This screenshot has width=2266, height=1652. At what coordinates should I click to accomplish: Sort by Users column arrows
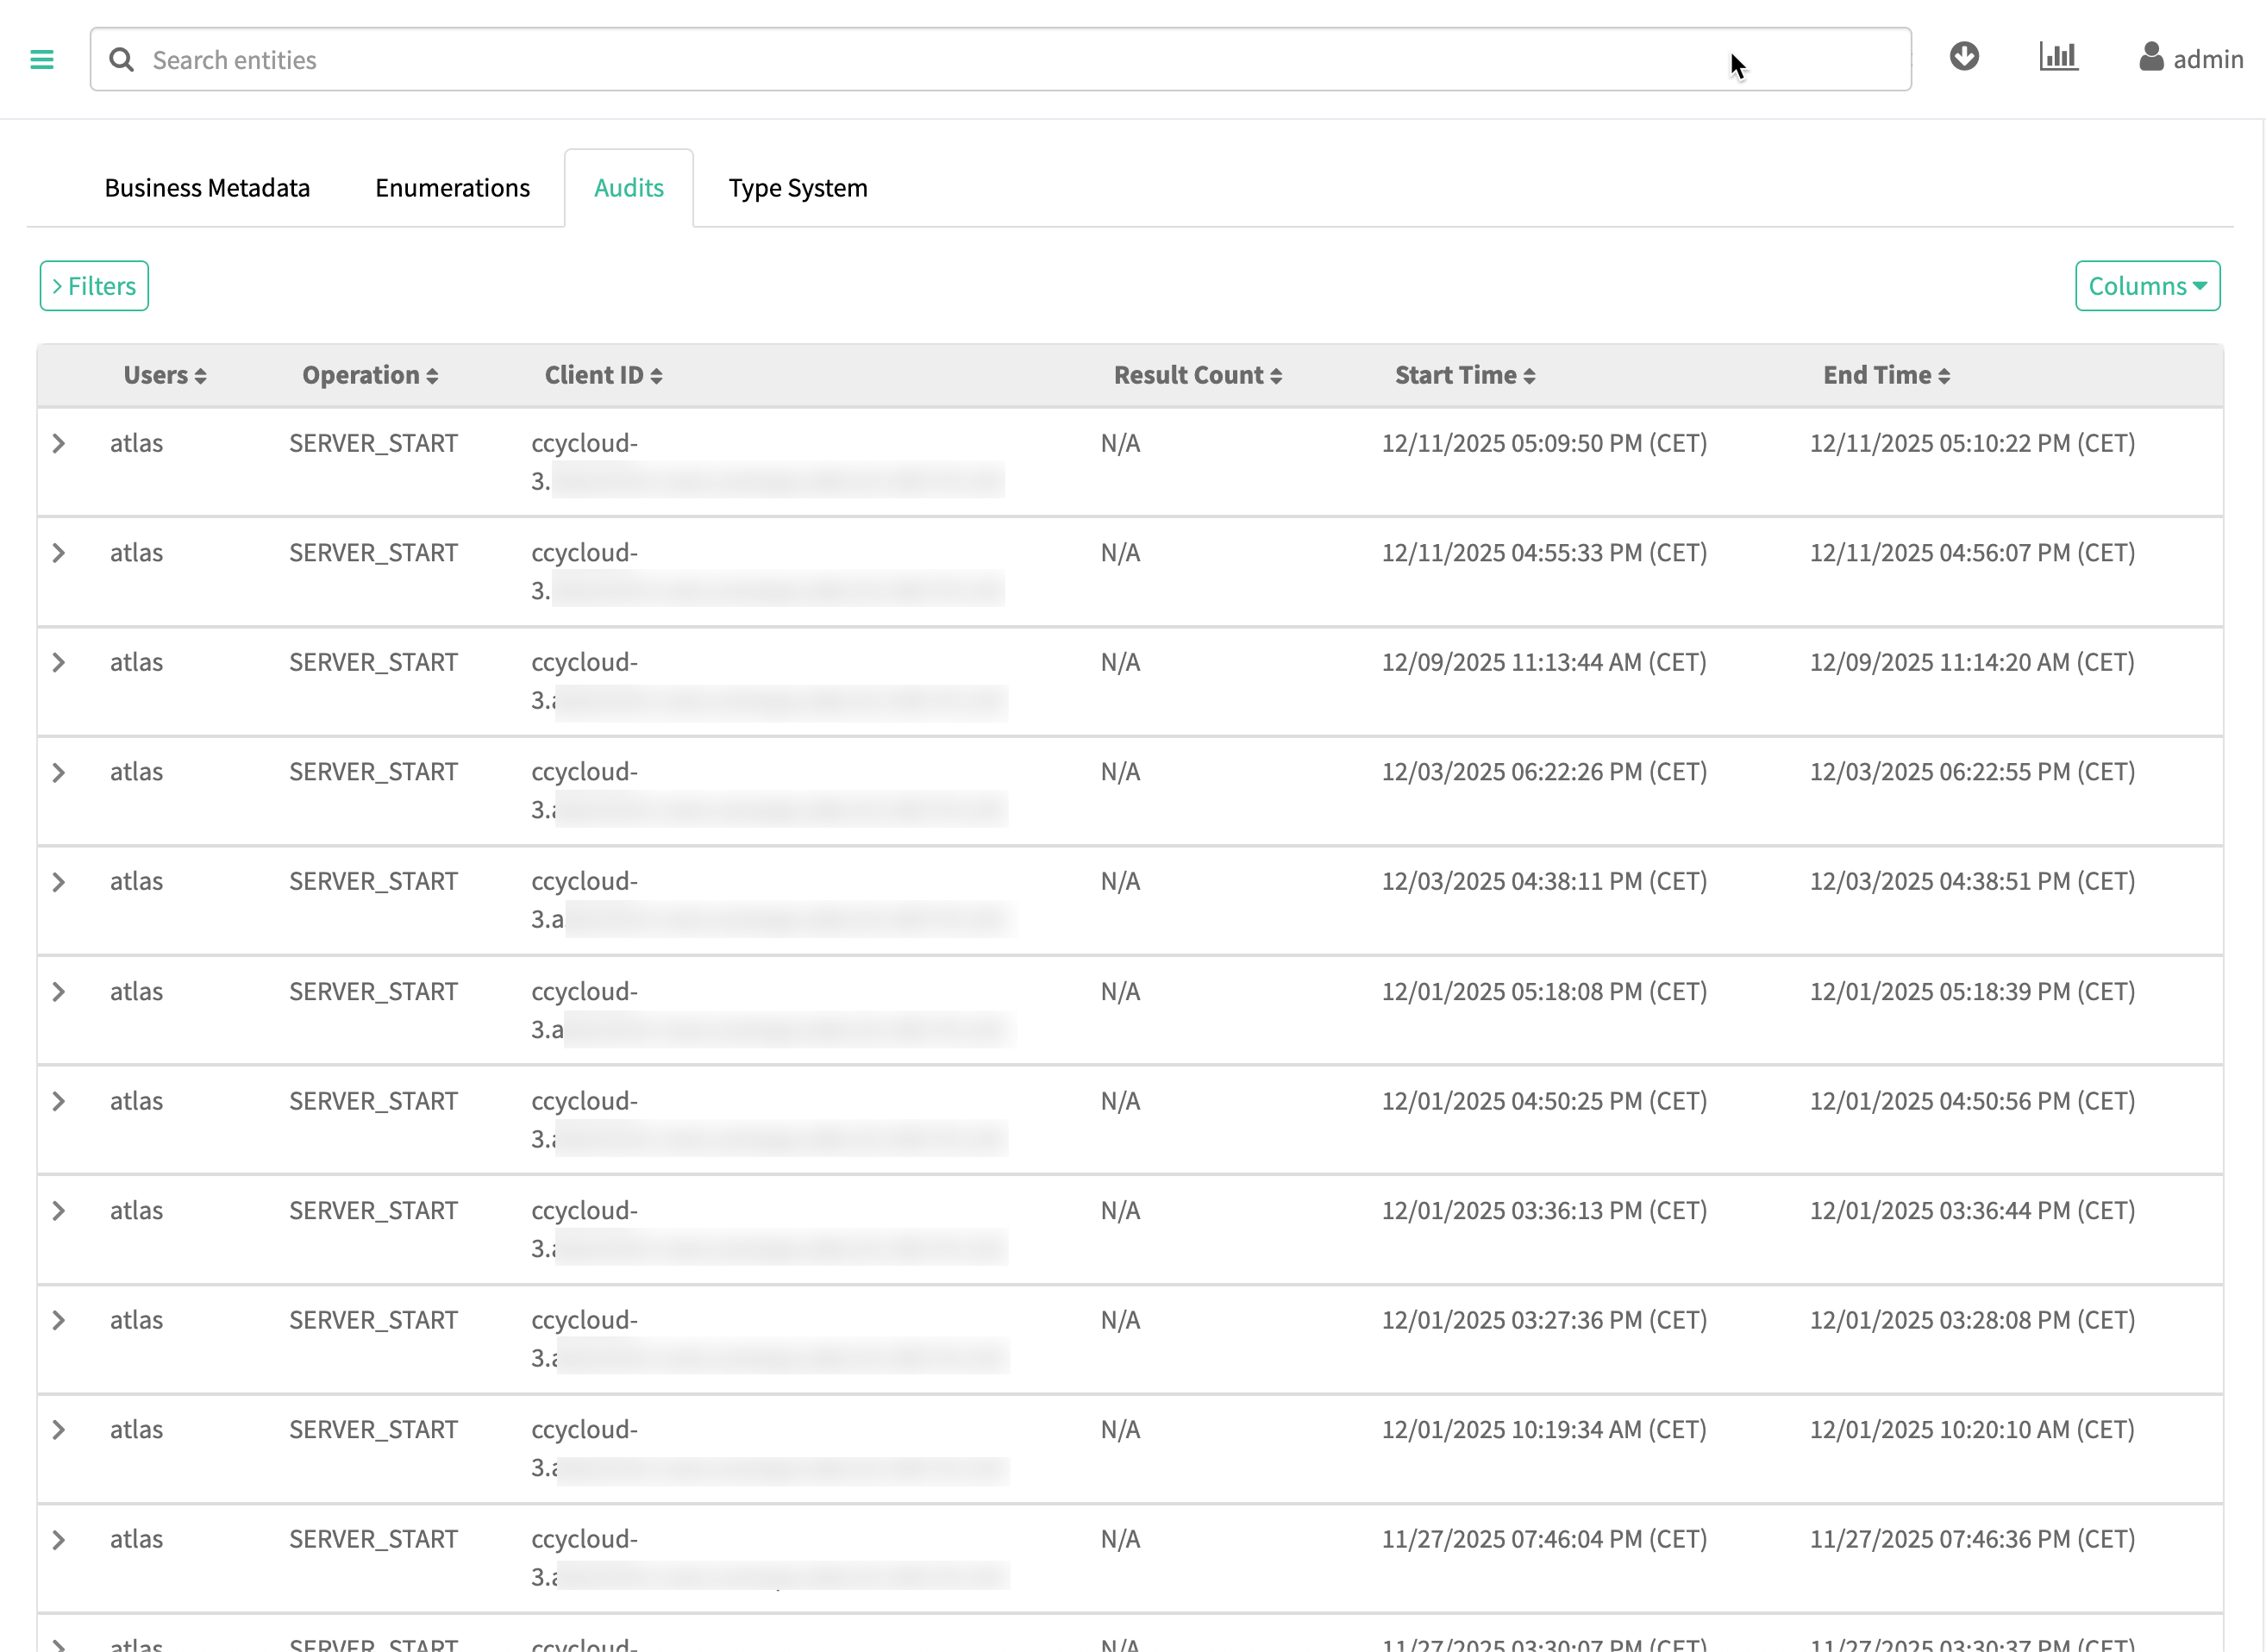tap(200, 377)
